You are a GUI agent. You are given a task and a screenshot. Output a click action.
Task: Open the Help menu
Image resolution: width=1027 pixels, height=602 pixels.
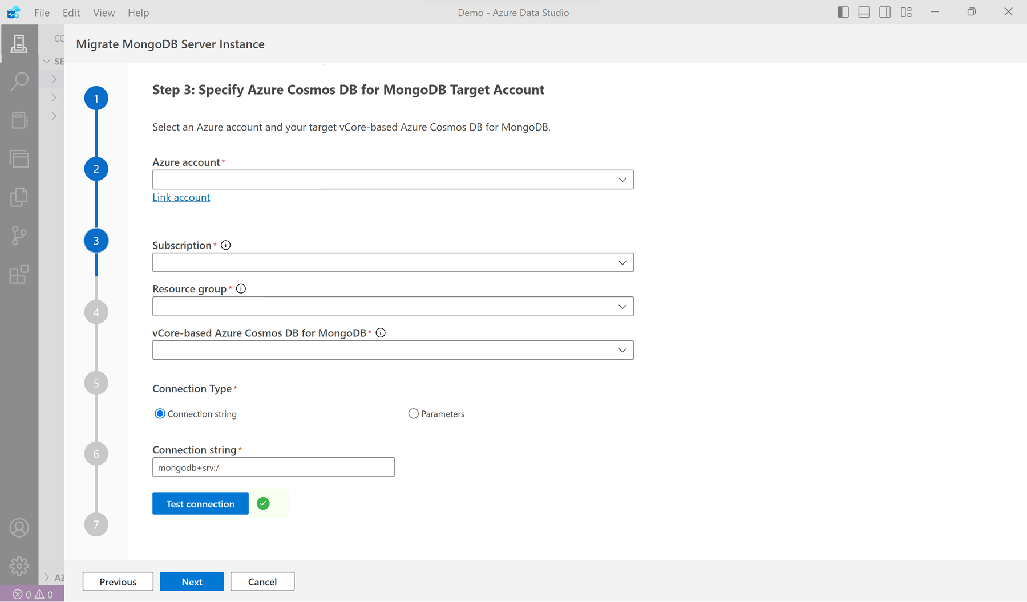point(138,12)
